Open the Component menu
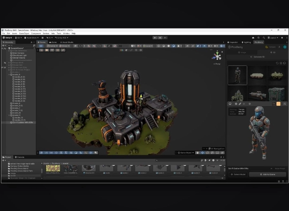Screen dimensions: 289x211 pos(36,33)
